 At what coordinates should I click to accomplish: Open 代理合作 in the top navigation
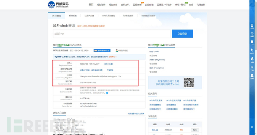click(201, 4)
